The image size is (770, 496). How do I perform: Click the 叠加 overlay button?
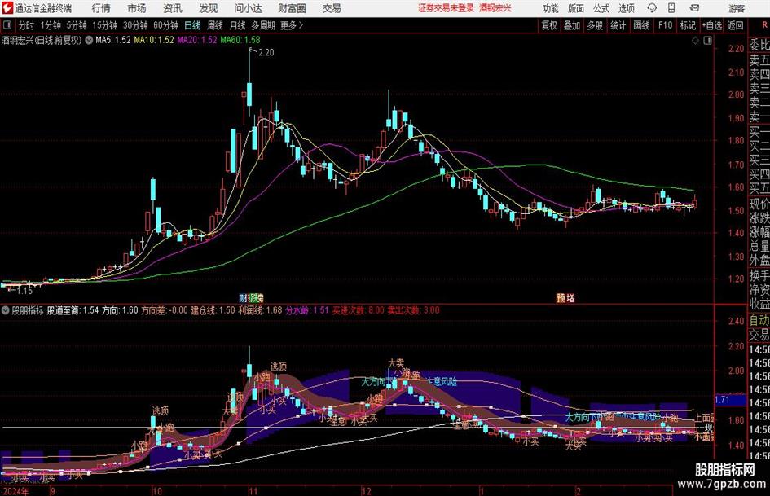[572, 25]
